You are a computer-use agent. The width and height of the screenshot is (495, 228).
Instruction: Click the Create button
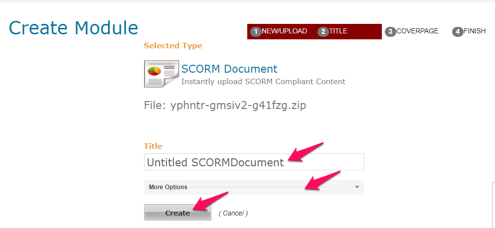[x=177, y=212]
